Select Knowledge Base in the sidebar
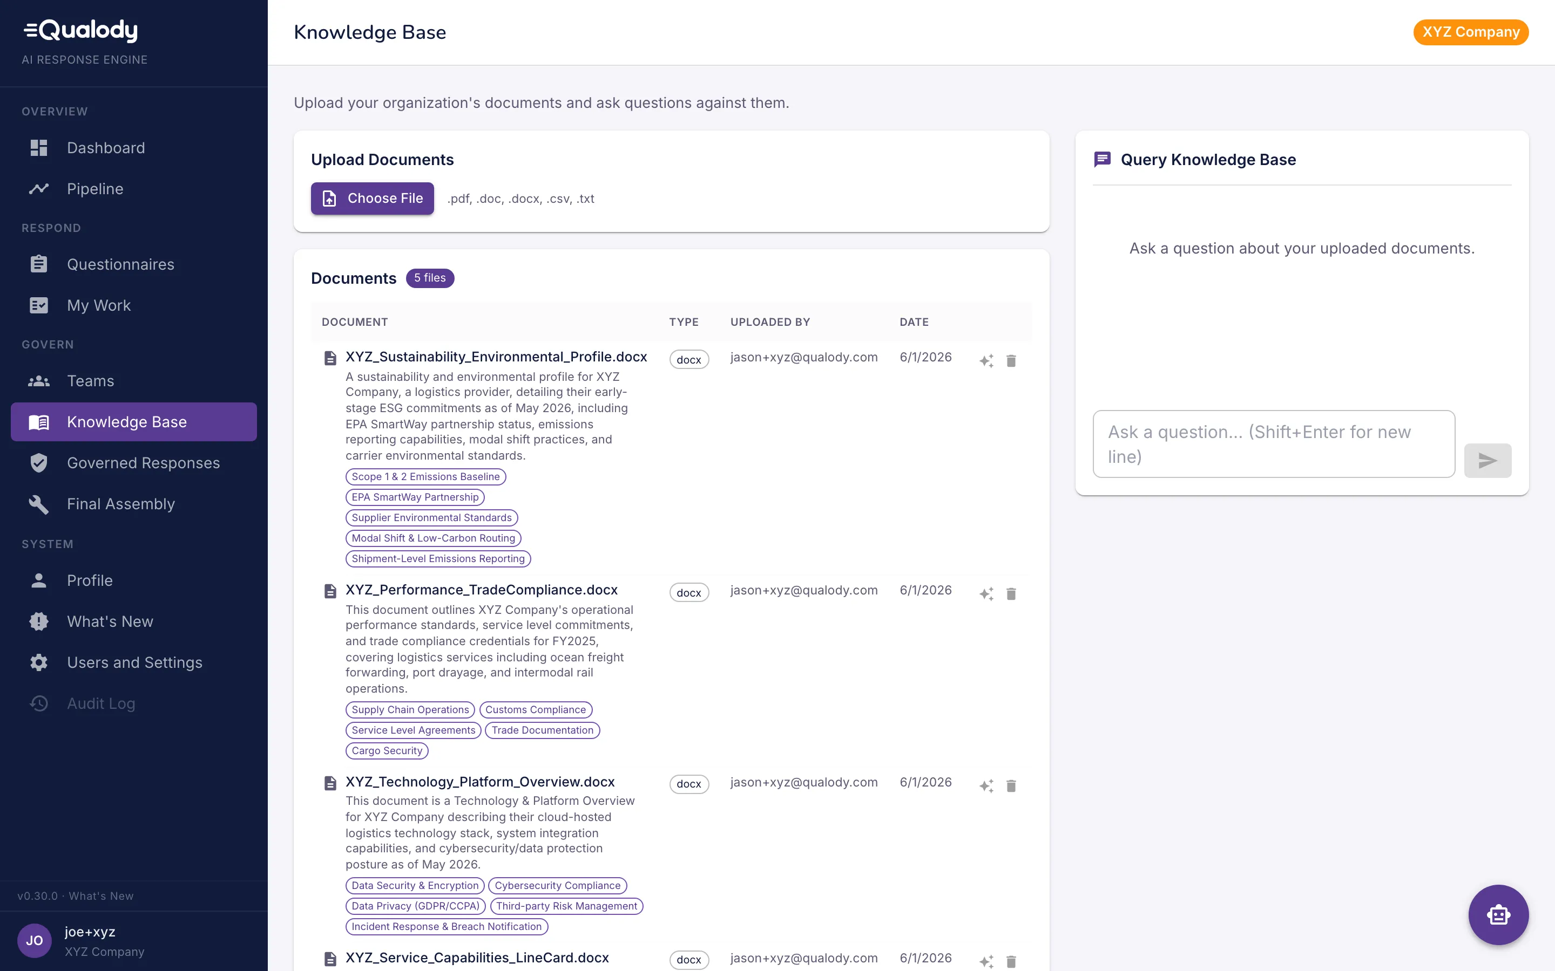The image size is (1555, 971). coord(134,422)
